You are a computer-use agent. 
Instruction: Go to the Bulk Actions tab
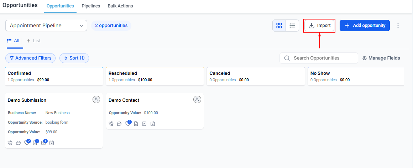[120, 6]
